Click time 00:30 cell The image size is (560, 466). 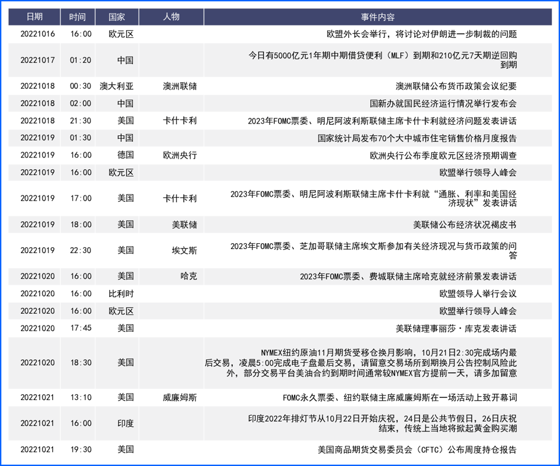pyautogui.click(x=80, y=86)
